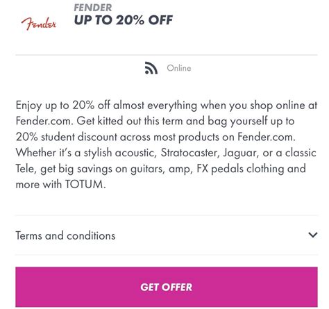Click the word Jaguar in the description
This screenshot has height=309, width=329.
(x=241, y=153)
